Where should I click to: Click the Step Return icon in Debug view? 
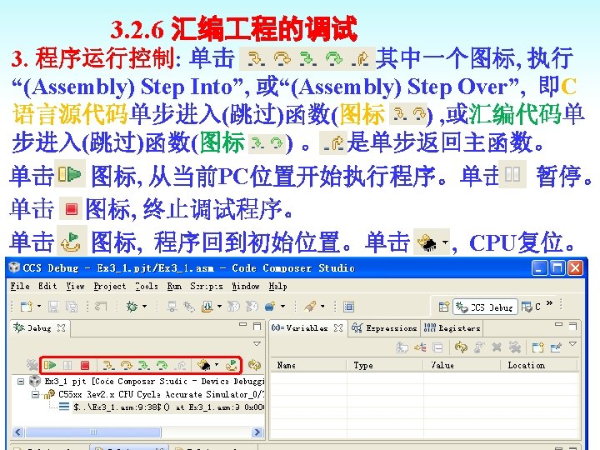[180, 365]
